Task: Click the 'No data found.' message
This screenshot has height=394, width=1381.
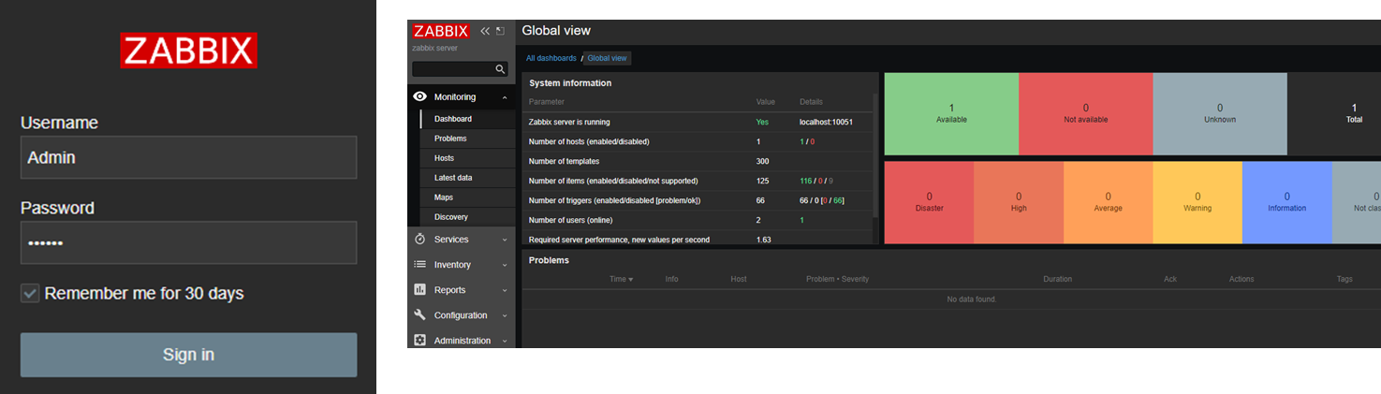Action: (972, 299)
